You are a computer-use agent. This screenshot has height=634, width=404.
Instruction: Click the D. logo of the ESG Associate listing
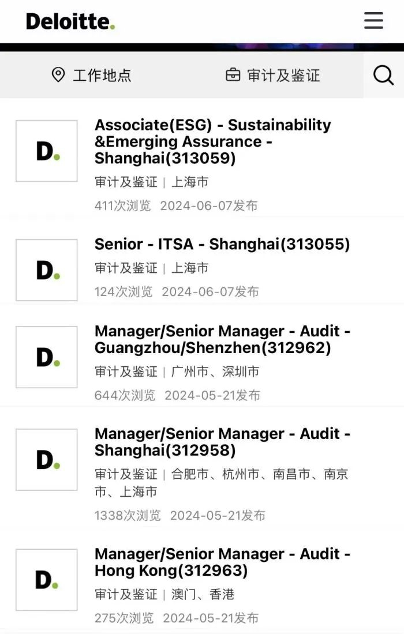click(x=46, y=150)
